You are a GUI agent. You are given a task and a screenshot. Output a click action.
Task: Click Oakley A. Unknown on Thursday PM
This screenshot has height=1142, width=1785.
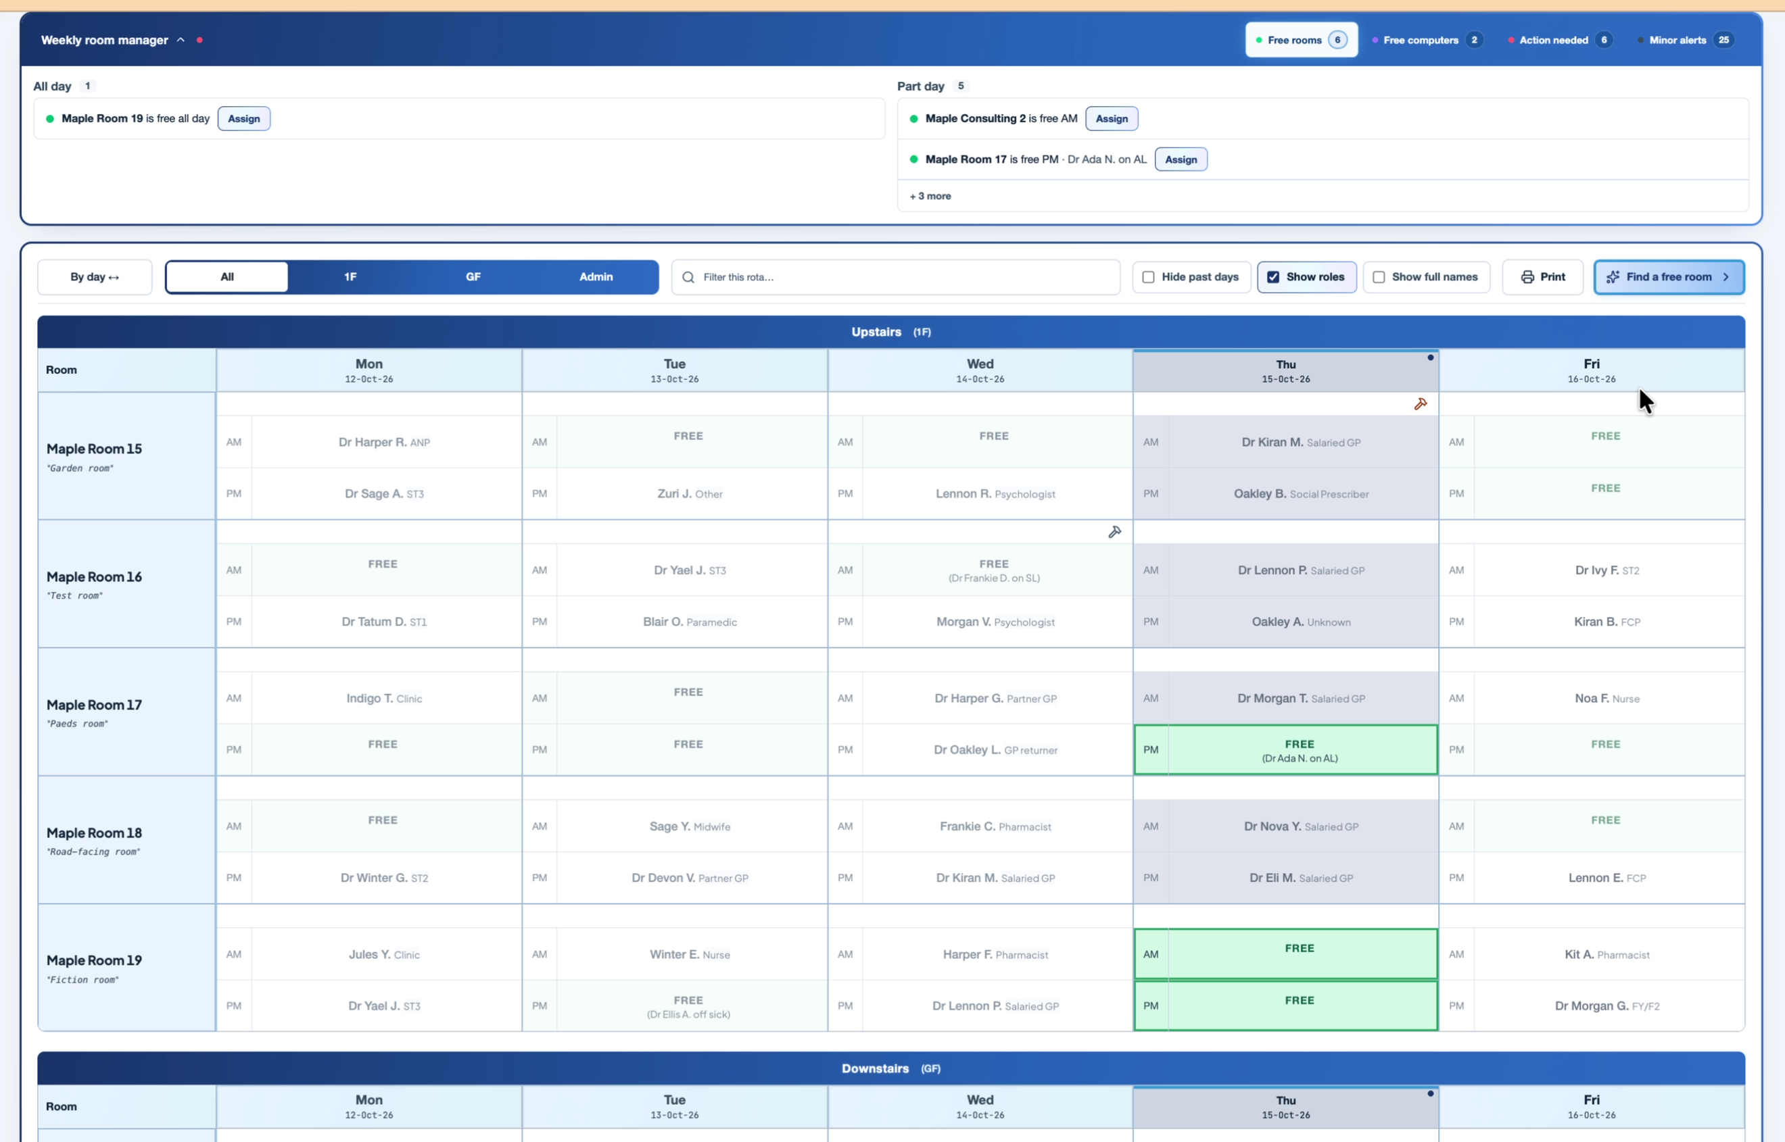pos(1300,622)
